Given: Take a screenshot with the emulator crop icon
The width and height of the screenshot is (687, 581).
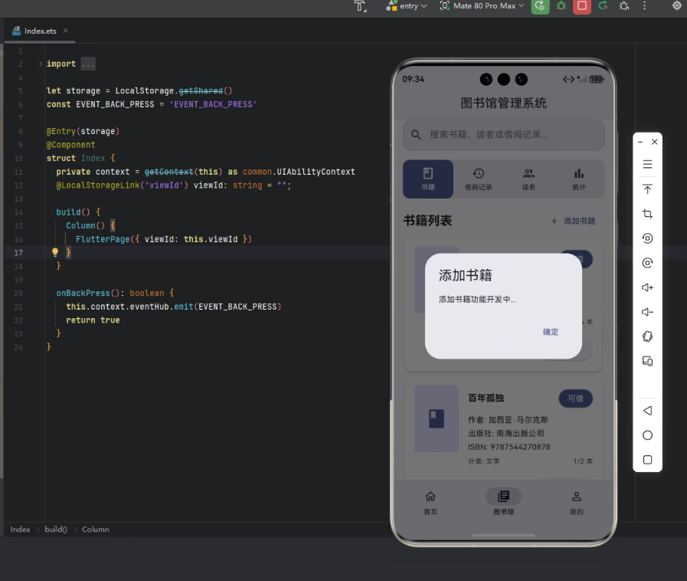Looking at the screenshot, I should tap(648, 214).
